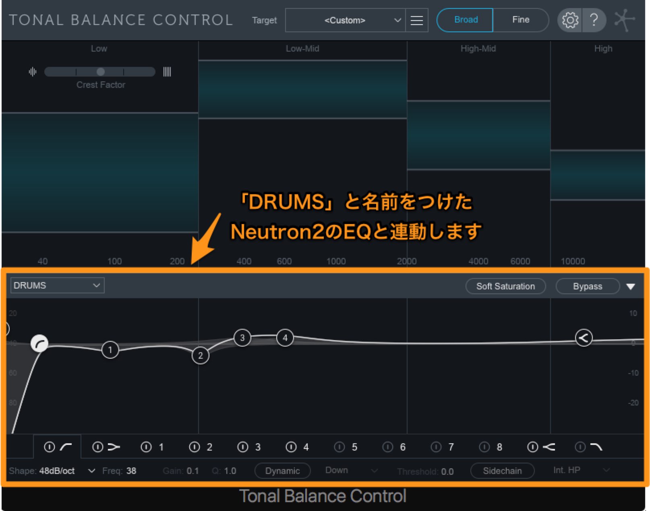Click the Low-Mid band target range

[302, 89]
